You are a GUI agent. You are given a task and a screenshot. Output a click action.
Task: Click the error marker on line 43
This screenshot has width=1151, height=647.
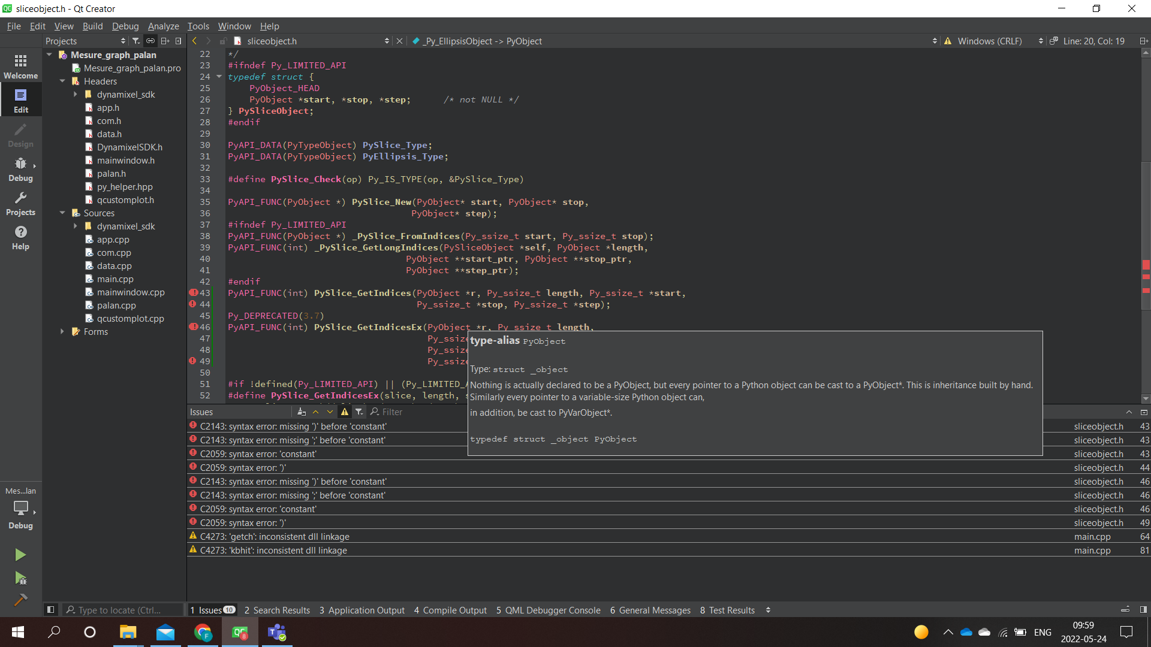[194, 292]
